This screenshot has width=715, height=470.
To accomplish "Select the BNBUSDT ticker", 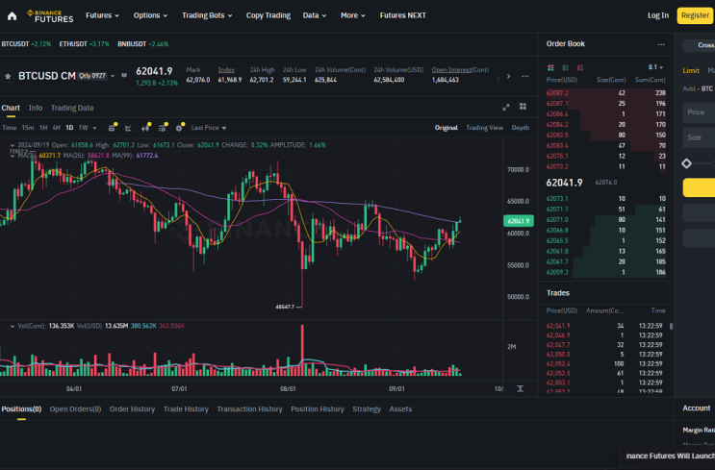I will pos(142,44).
